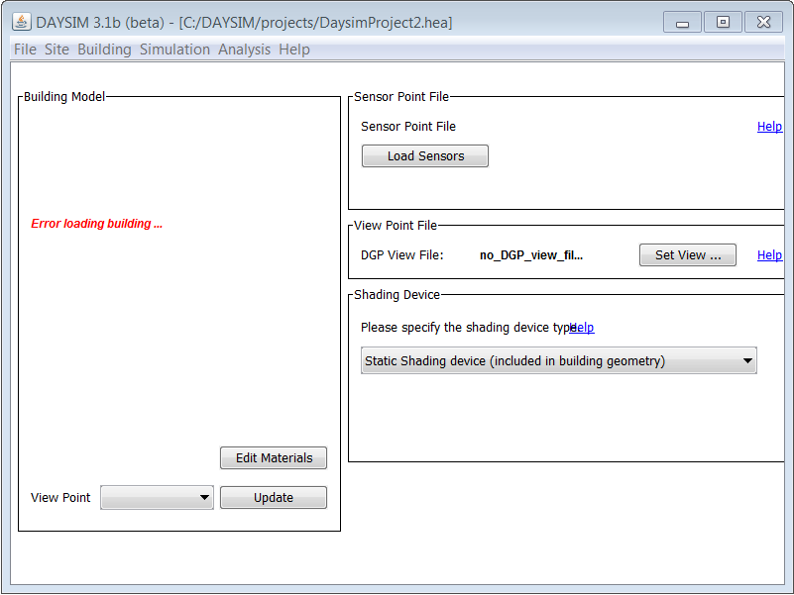
Task: Expand the Static Shading device dropdown
Action: click(x=559, y=360)
